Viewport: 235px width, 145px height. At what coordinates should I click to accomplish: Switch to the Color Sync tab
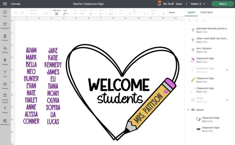(x=207, y=12)
